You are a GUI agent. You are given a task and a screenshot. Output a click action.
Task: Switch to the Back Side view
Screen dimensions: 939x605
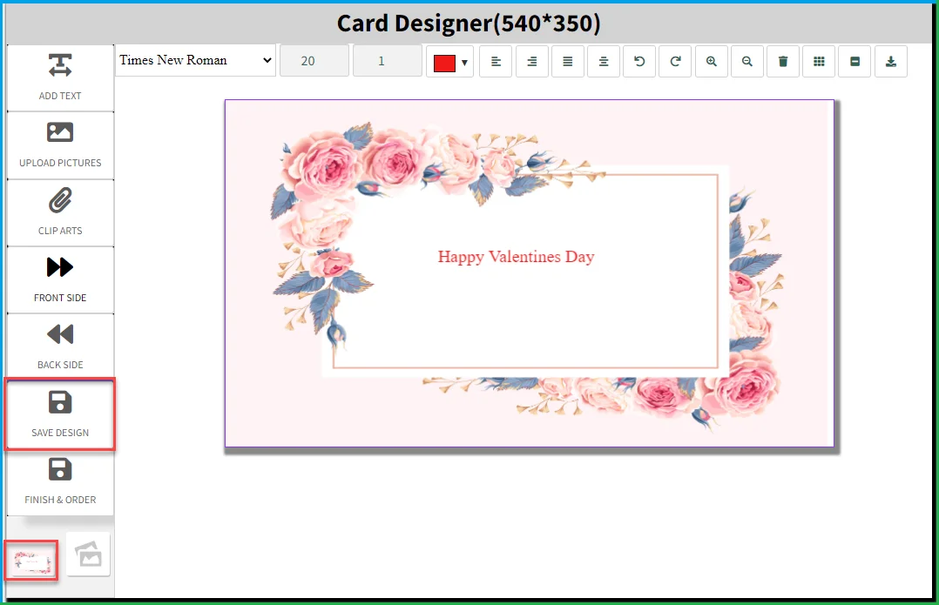[60, 347]
